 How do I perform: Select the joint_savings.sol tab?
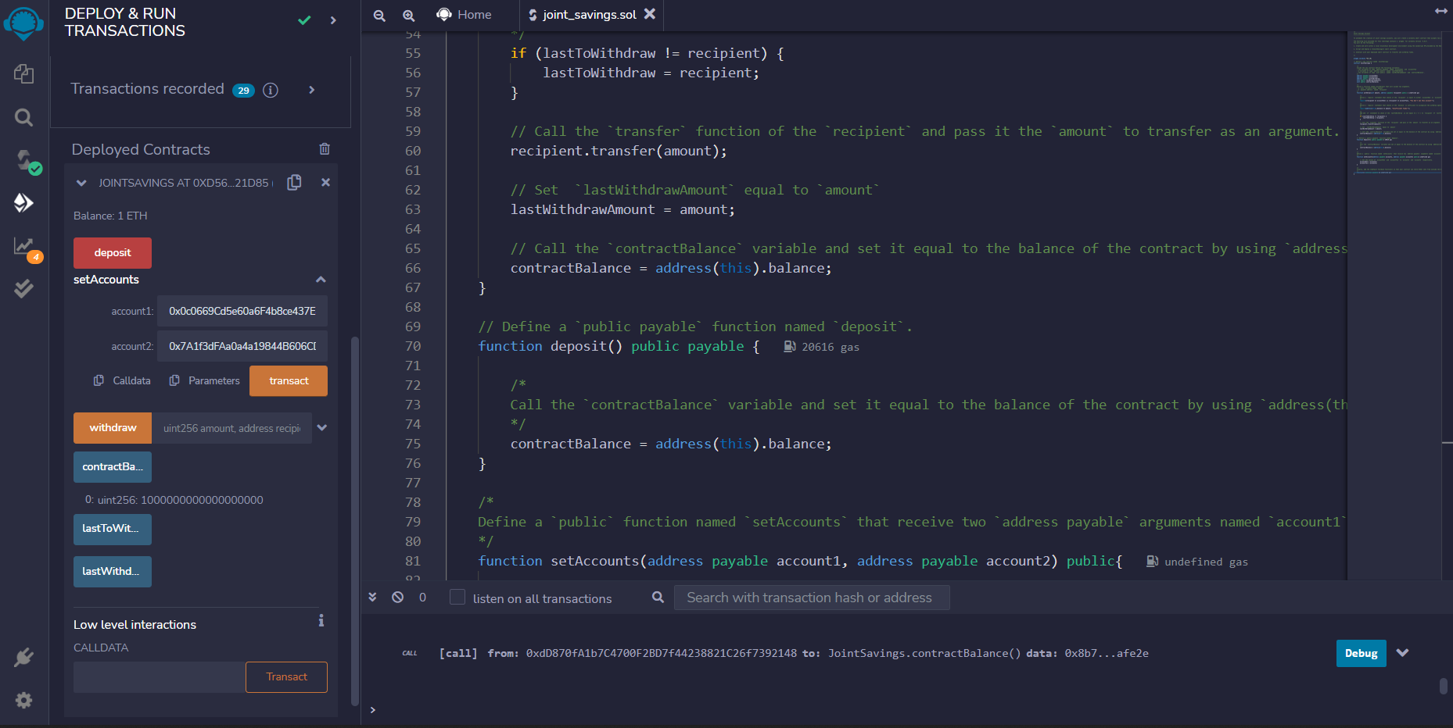tap(589, 14)
